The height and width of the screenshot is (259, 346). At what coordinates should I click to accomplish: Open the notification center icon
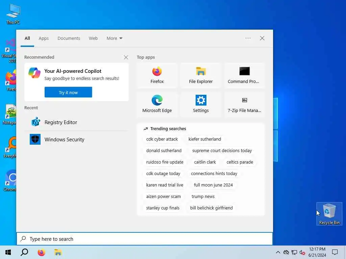[335, 252]
